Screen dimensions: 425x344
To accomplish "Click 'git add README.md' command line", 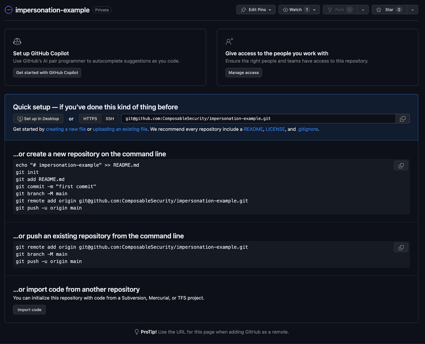I will (x=40, y=179).
